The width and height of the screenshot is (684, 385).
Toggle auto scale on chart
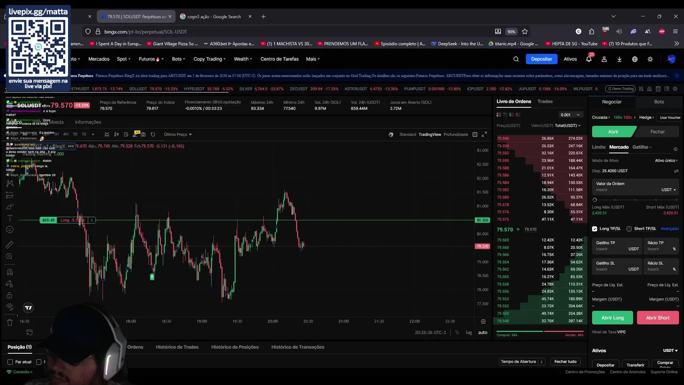pyautogui.click(x=483, y=333)
